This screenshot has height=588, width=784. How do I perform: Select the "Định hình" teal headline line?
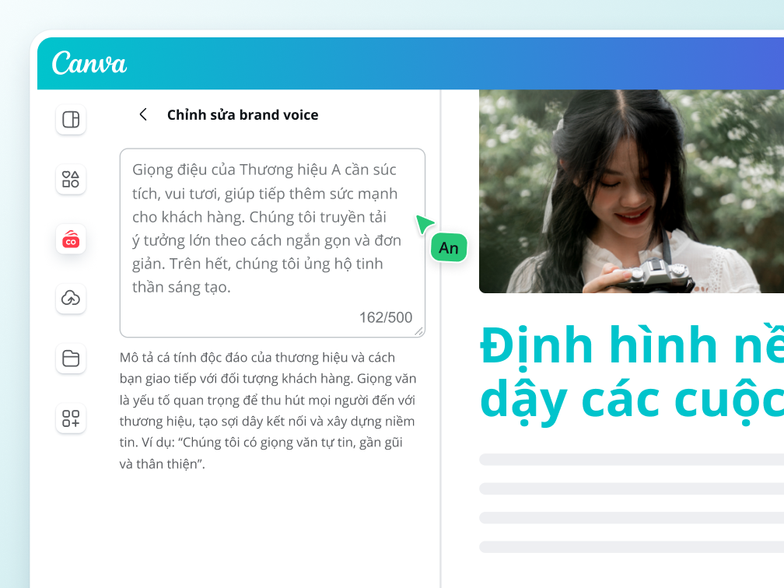point(631,345)
